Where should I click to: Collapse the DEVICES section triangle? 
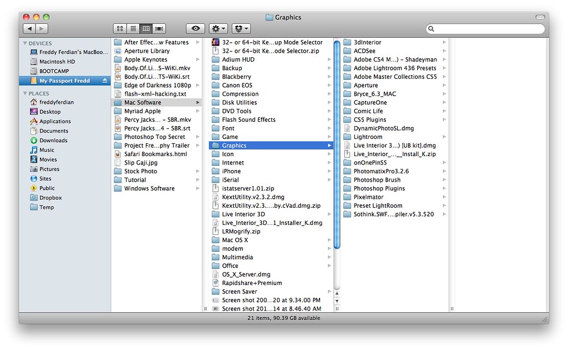coord(25,43)
